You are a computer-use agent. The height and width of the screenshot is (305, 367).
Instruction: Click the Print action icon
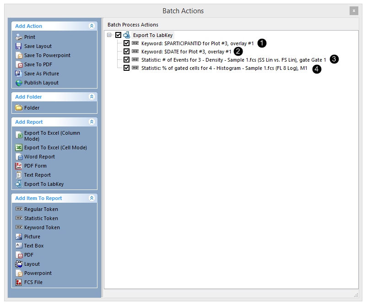pyautogui.click(x=19, y=37)
